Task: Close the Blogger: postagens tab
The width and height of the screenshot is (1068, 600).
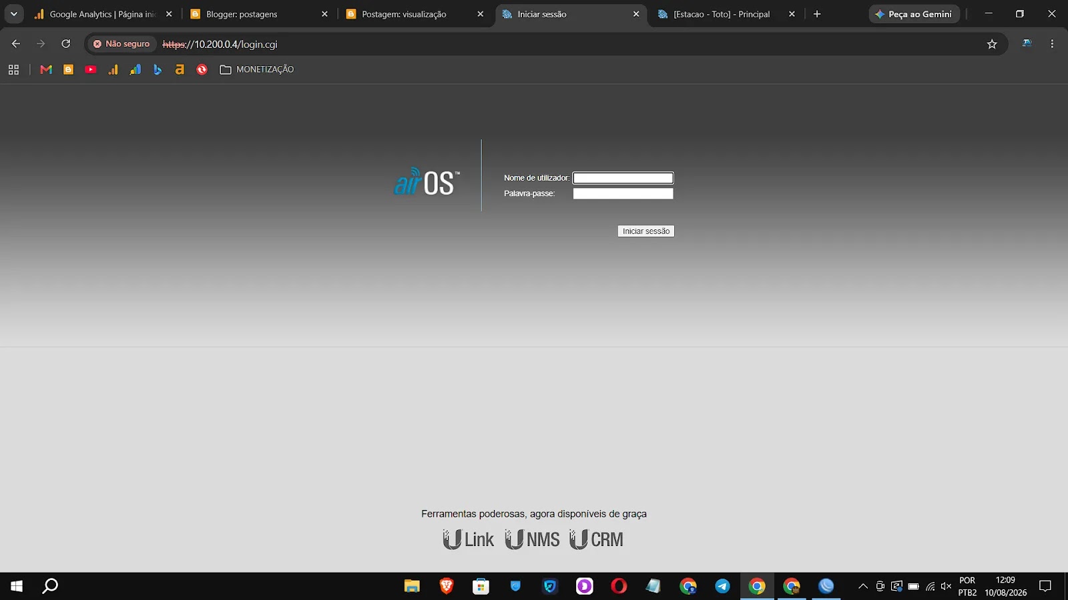Action: pos(324,14)
